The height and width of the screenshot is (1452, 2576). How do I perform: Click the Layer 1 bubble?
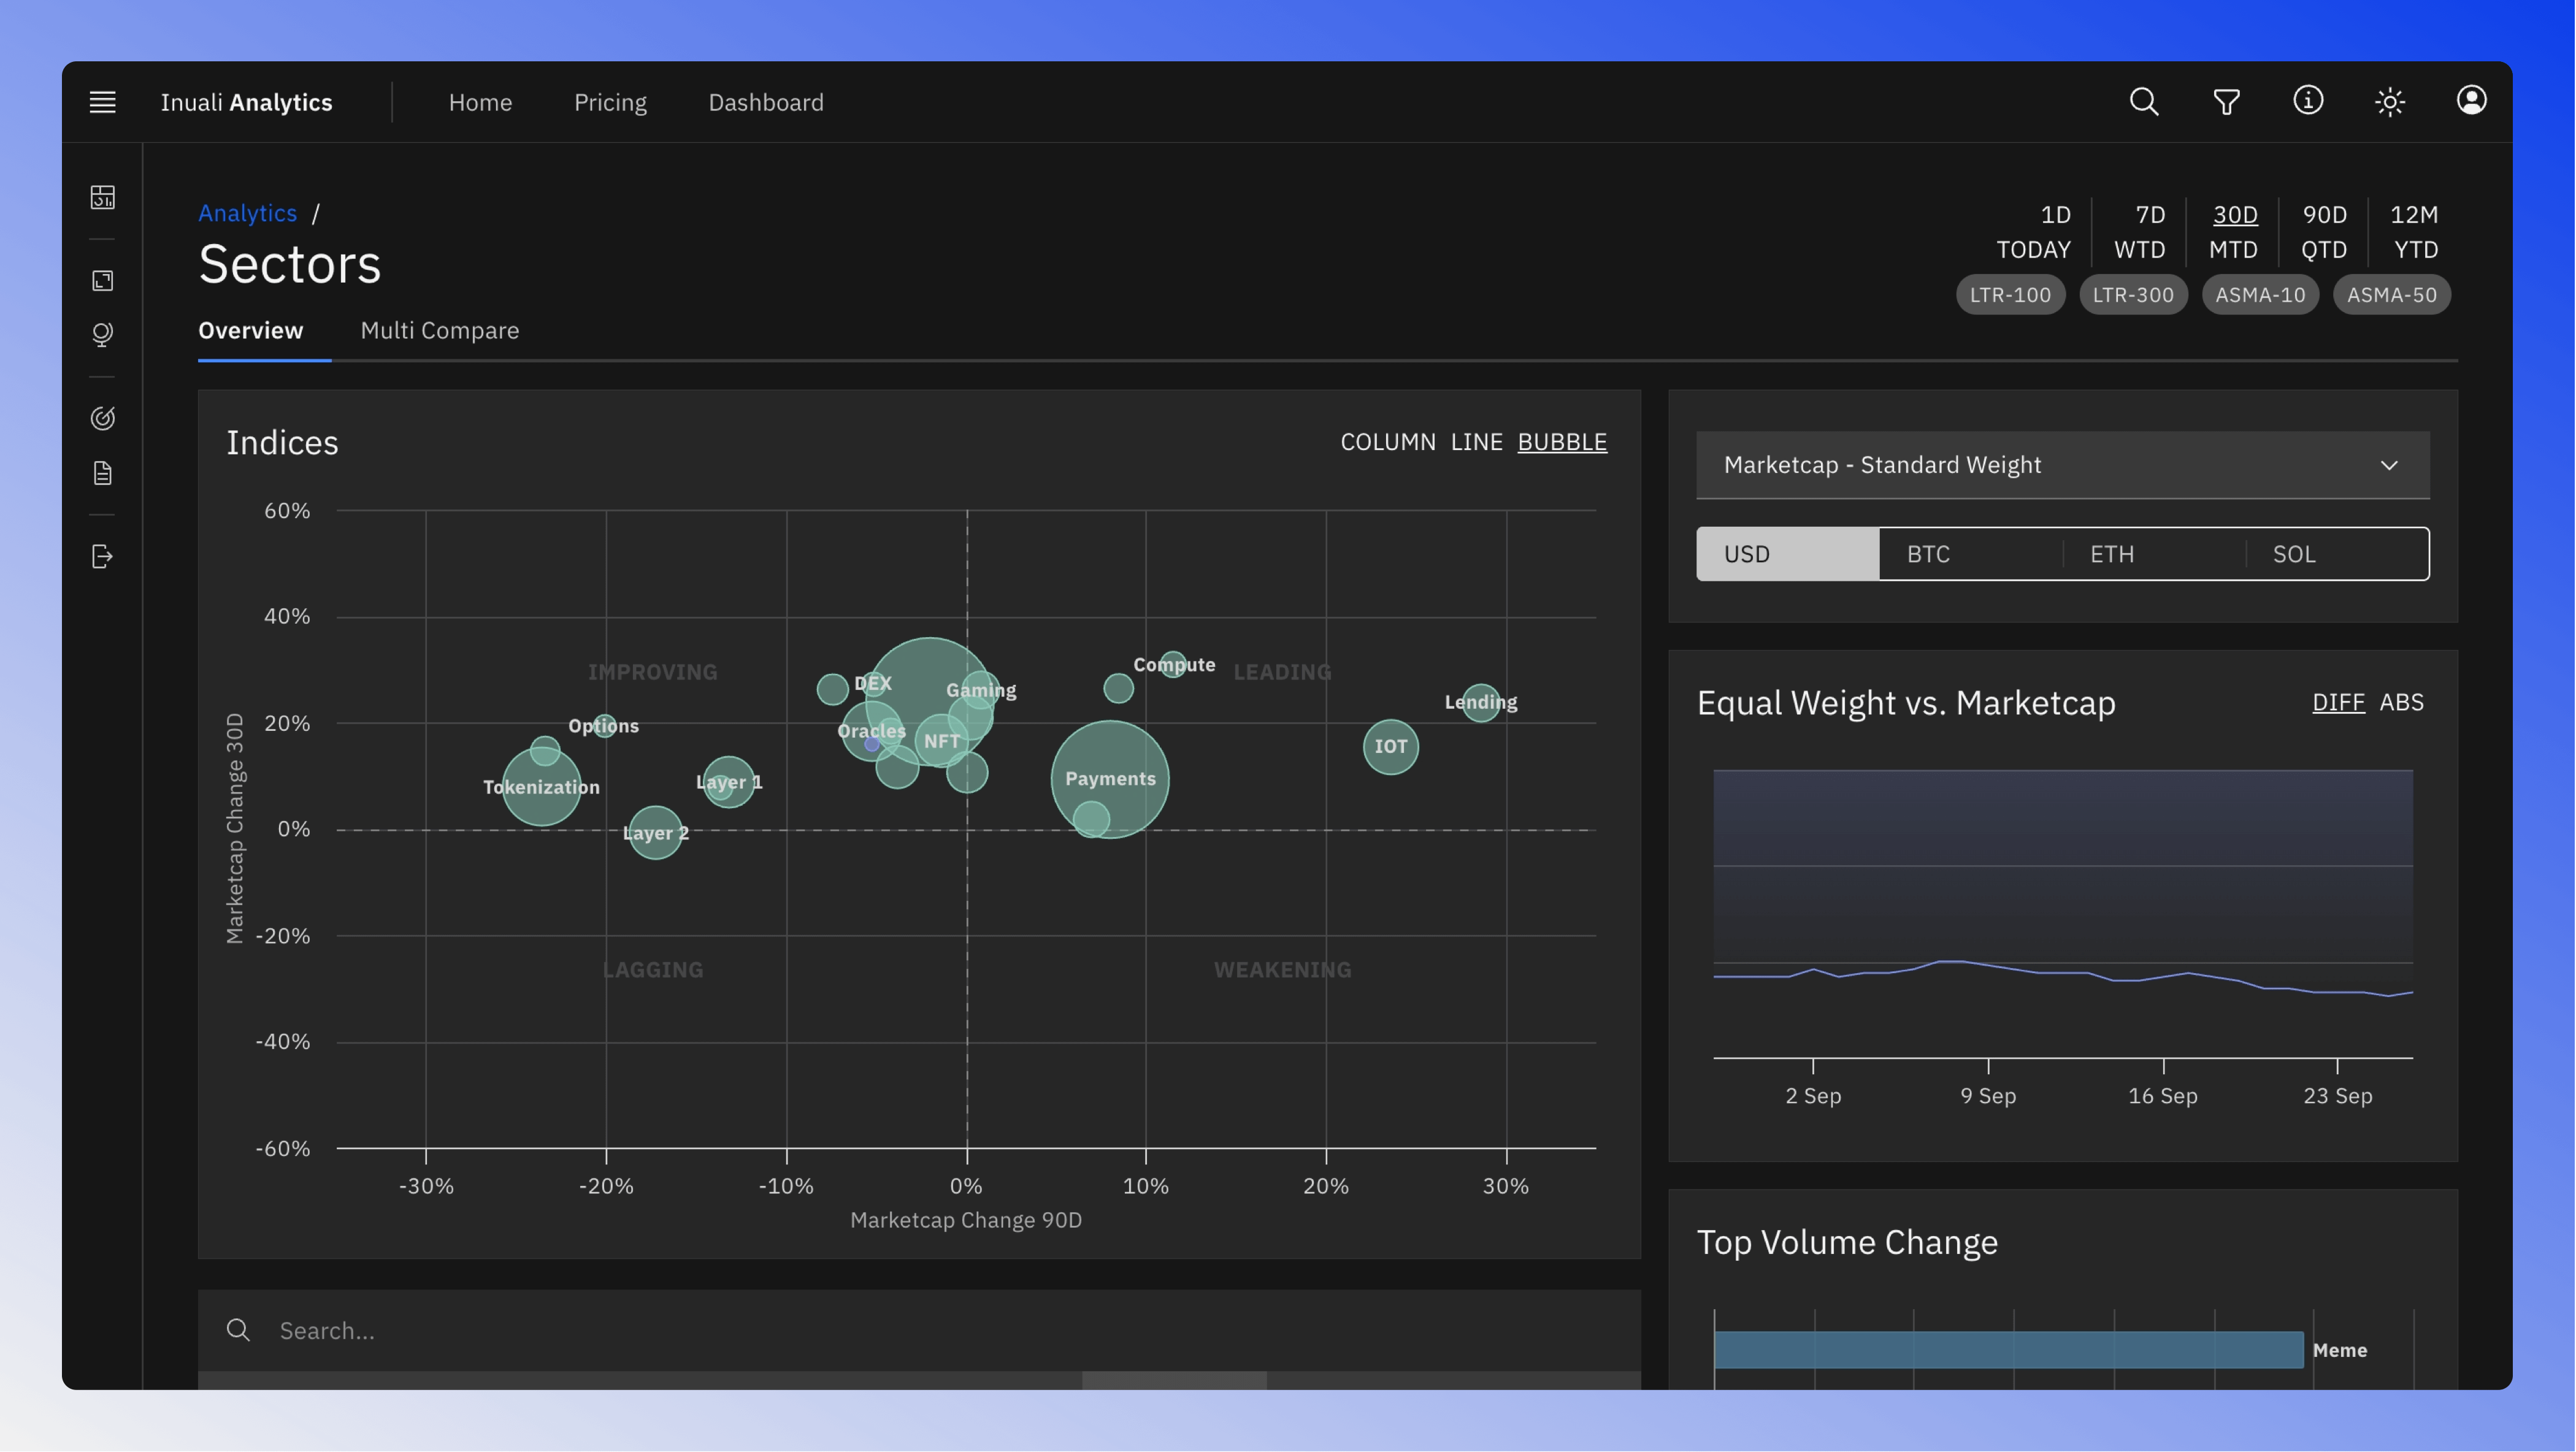click(729, 782)
